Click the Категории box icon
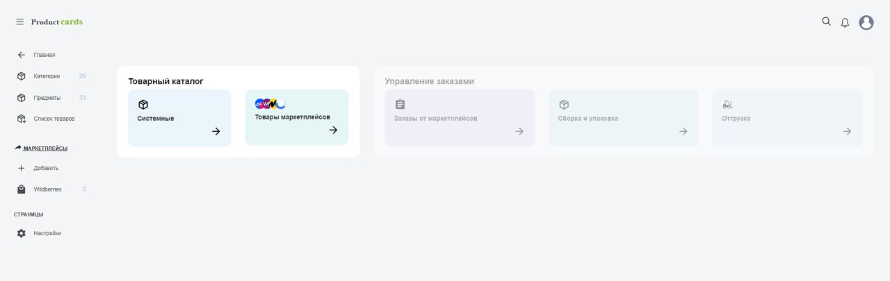890x281 pixels. [x=22, y=76]
